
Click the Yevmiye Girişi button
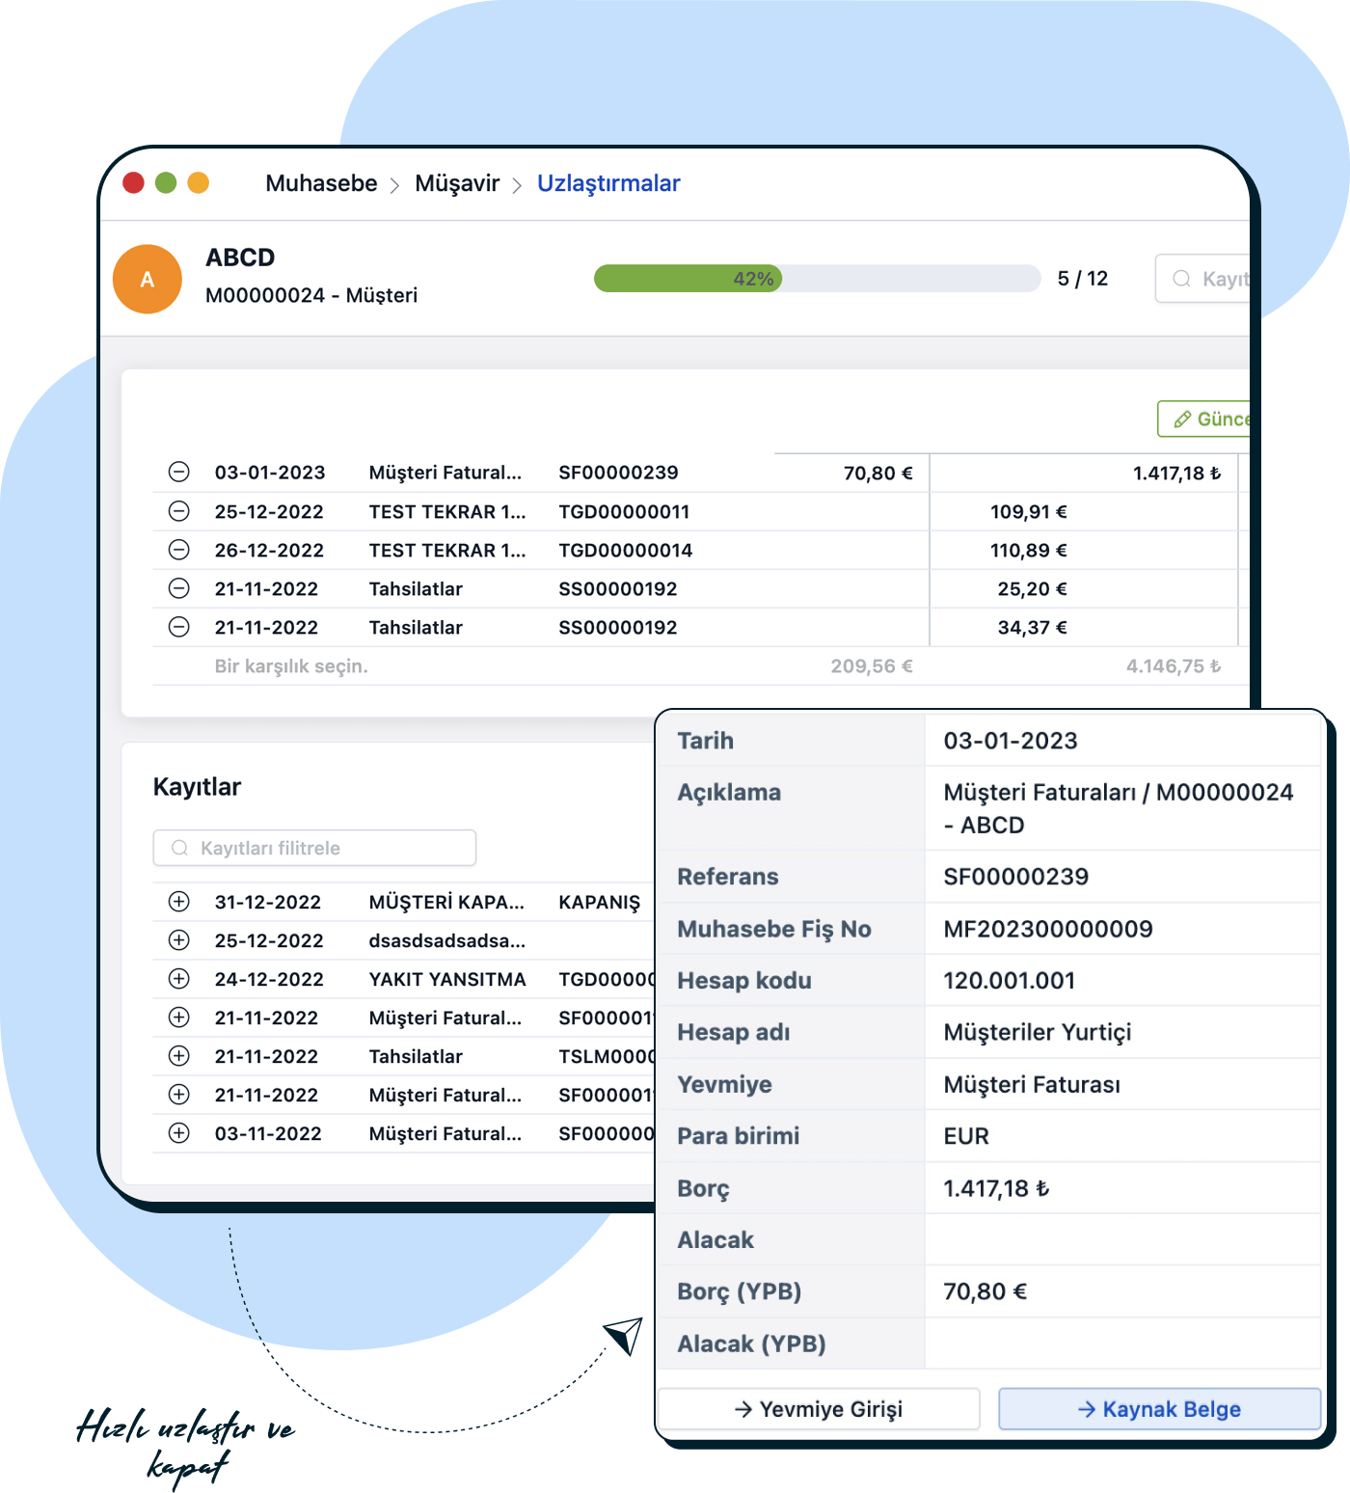click(819, 1409)
